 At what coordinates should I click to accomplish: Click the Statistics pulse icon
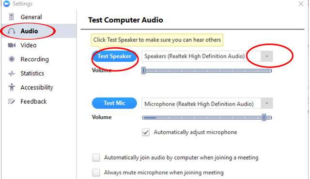(12, 73)
